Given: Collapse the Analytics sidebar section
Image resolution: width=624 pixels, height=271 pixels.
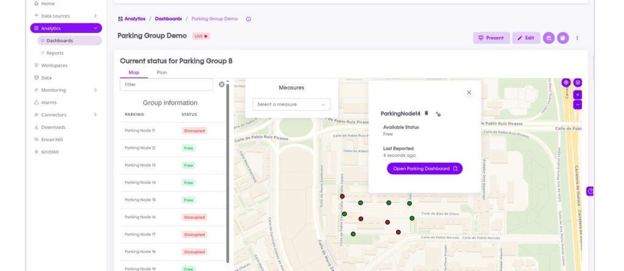Looking at the screenshot, I should pyautogui.click(x=96, y=28).
